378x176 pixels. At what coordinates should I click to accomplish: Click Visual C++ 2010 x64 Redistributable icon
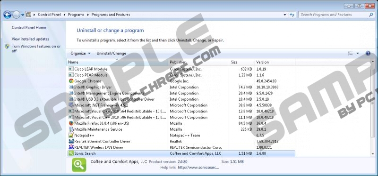[71, 111]
